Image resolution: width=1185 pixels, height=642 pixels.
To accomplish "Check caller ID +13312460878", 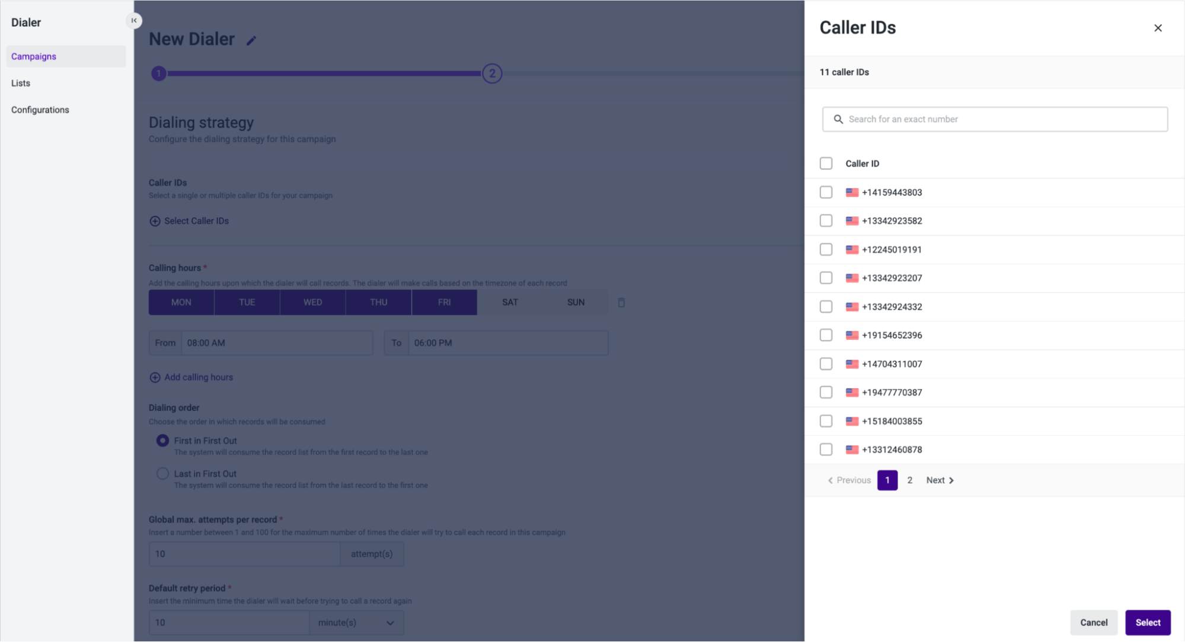I will 826,450.
